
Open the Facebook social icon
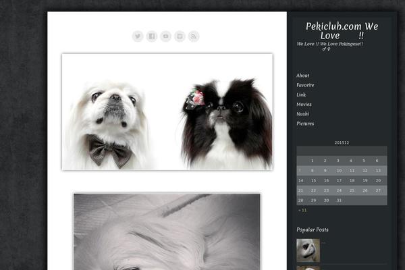click(x=152, y=36)
